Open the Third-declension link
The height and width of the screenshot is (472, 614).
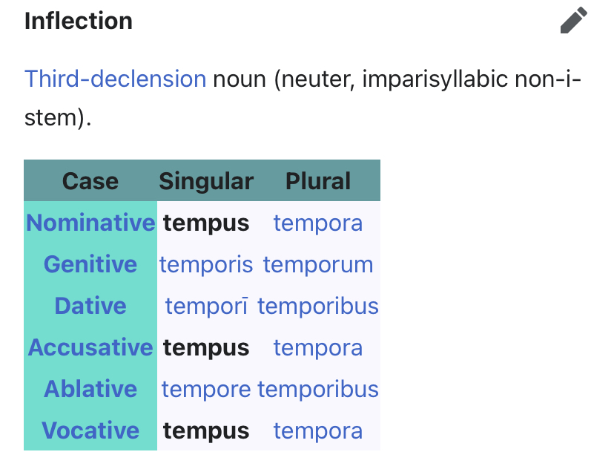click(115, 79)
